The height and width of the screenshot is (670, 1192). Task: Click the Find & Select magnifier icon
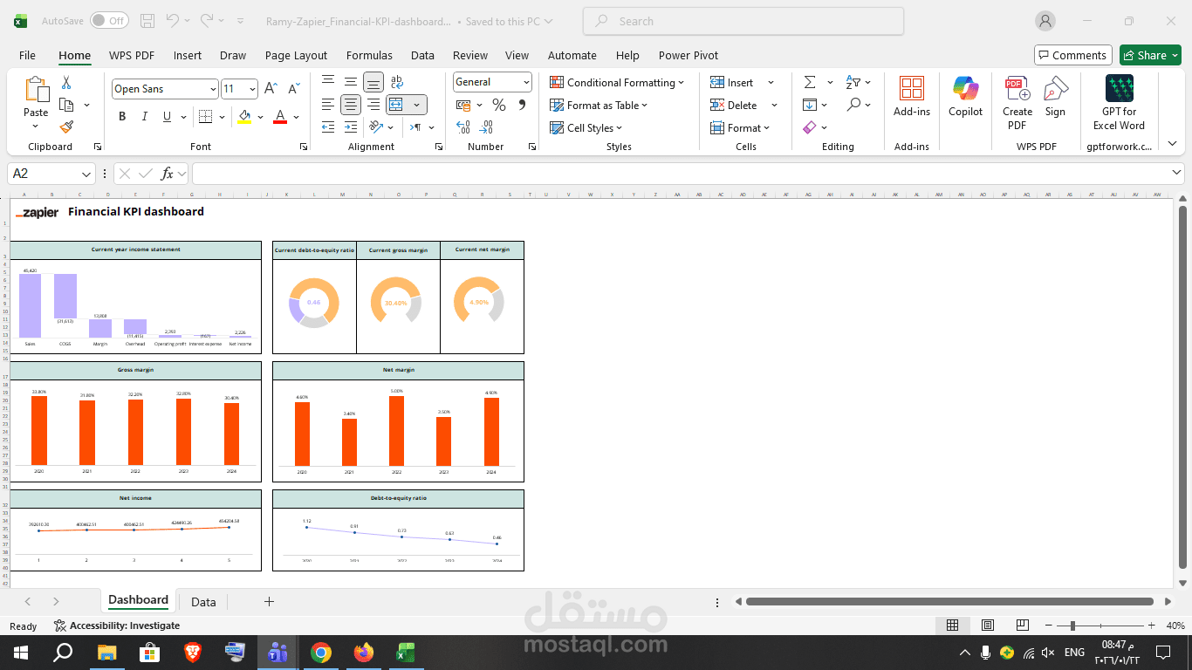853,105
